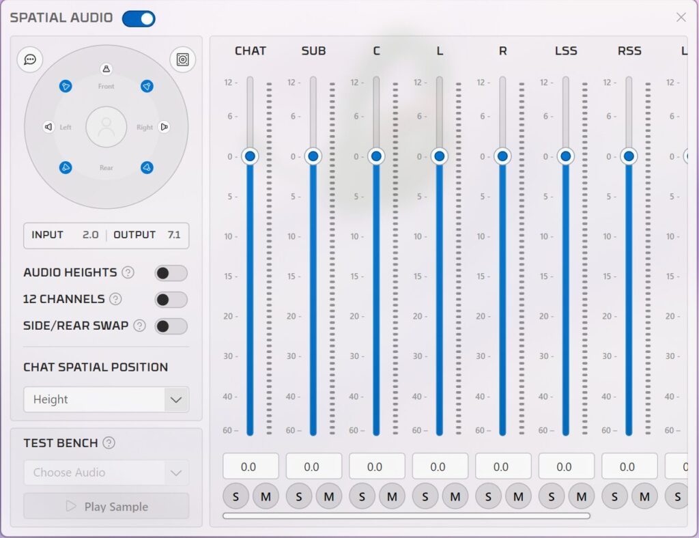
Task: Select the front center speaker icon
Action: tap(106, 69)
